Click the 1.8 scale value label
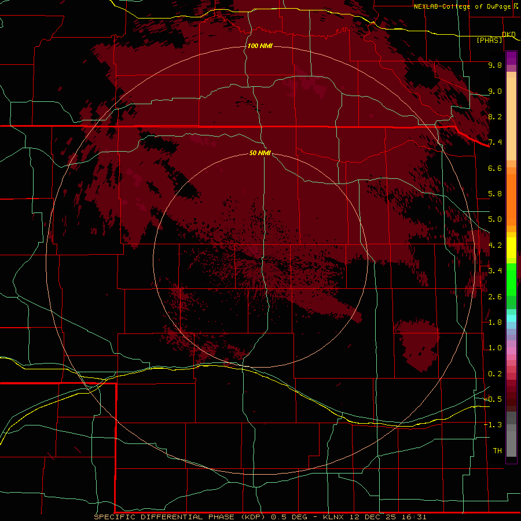521x521 pixels. pyautogui.click(x=495, y=322)
